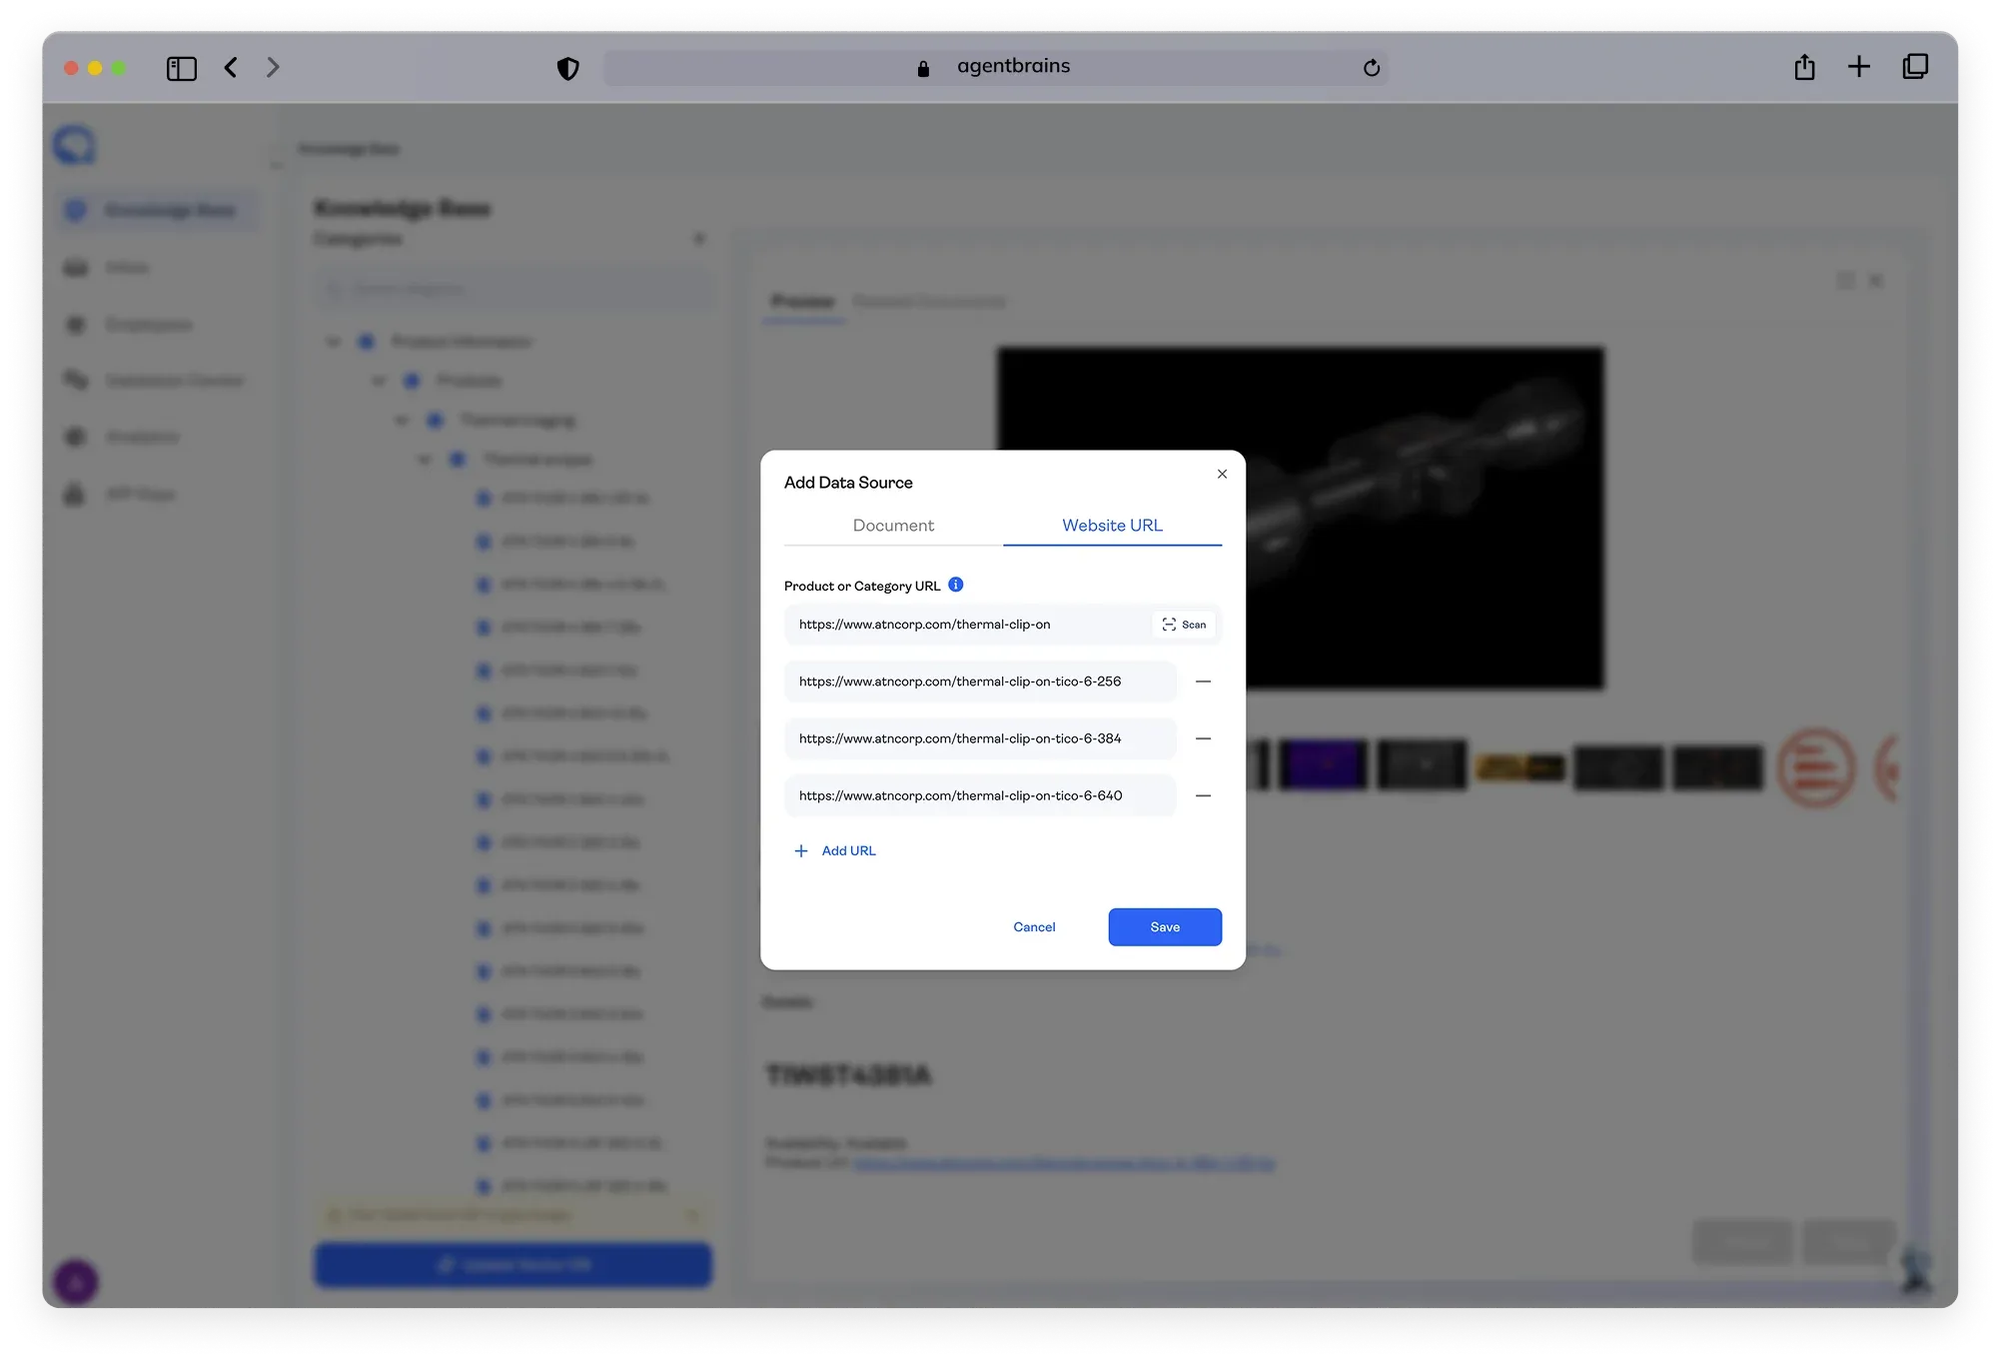2001x1362 pixels.
Task: Click the browser back arrow
Action: pos(231,67)
